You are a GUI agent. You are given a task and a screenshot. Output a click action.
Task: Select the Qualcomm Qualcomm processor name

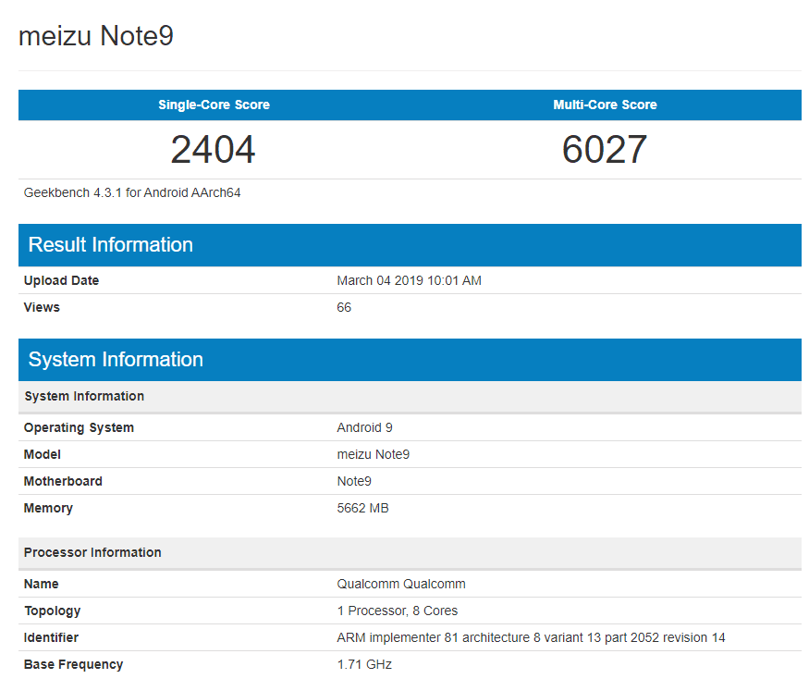coord(401,584)
